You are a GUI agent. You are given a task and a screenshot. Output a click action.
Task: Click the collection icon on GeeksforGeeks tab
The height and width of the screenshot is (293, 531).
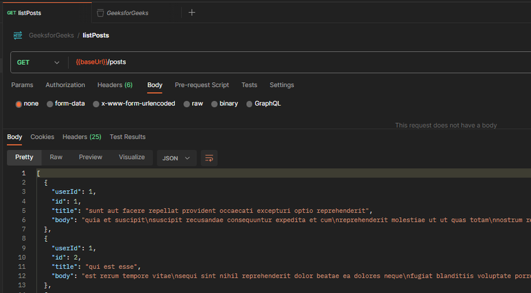101,12
